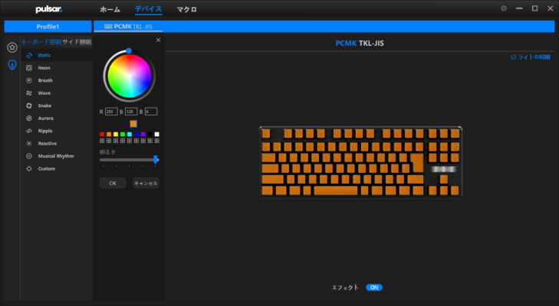Toggle the ライトの同期 checkbox

click(513, 57)
